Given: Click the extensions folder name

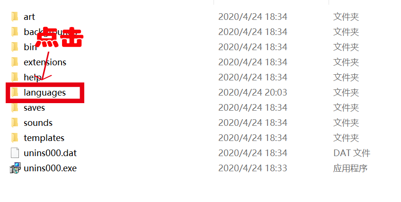Looking at the screenshot, I should tap(45, 62).
